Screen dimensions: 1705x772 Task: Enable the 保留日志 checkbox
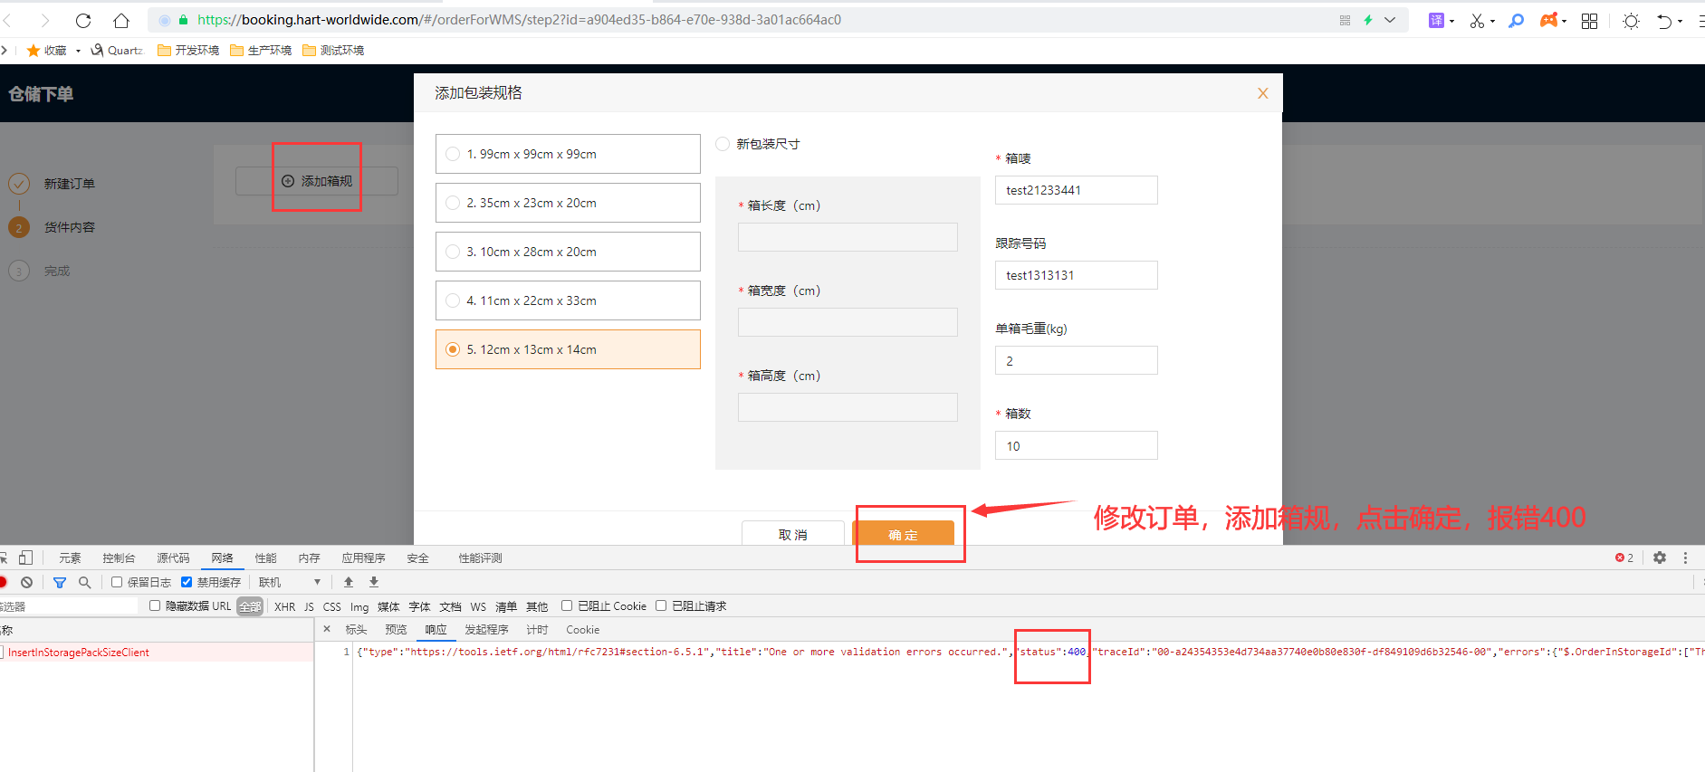tap(117, 582)
